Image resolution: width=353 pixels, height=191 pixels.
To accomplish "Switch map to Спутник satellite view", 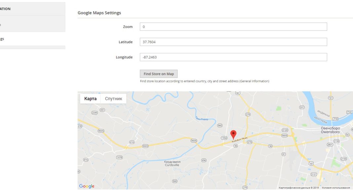I will [x=113, y=98].
